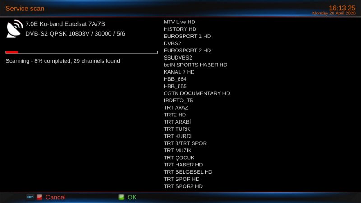
Task: Select MTV Live HD channel
Action: [x=179, y=22]
